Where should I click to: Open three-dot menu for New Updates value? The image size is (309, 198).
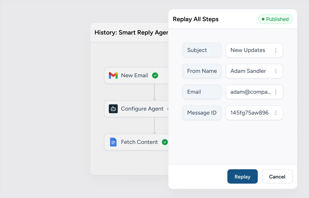tap(276, 50)
